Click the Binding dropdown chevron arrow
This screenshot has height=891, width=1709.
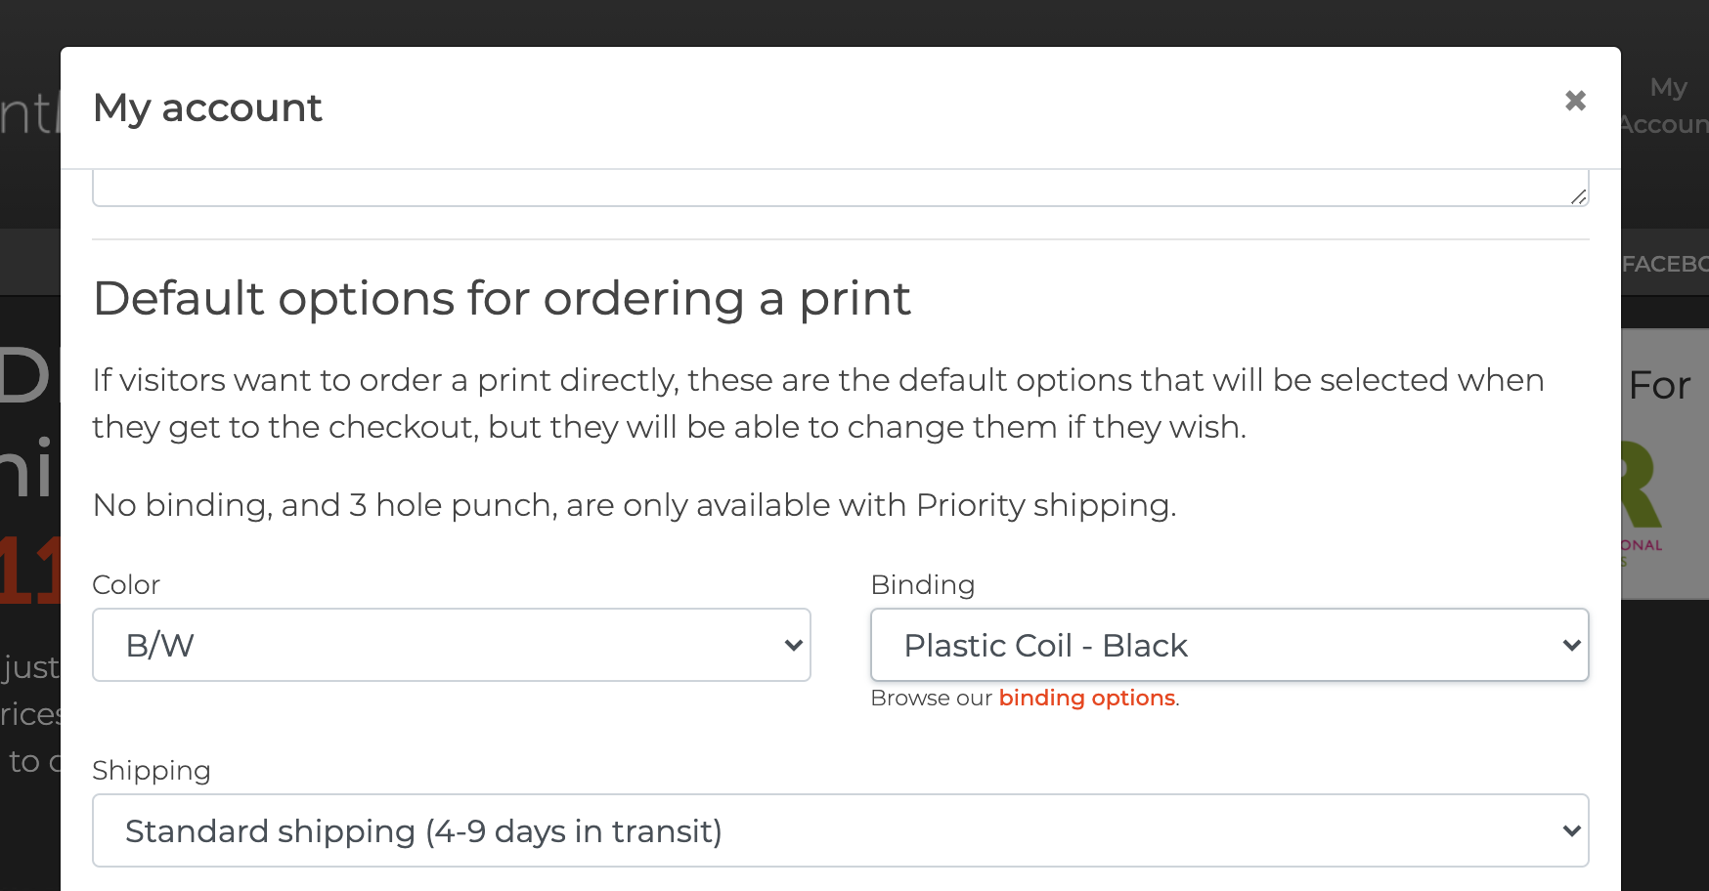pos(1571,645)
